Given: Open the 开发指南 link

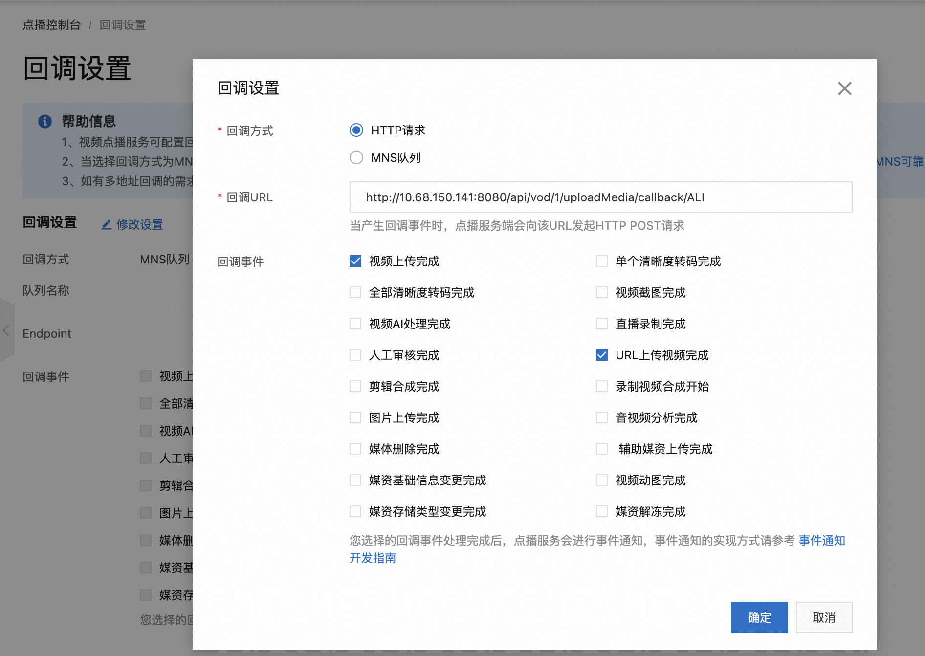Looking at the screenshot, I should coord(373,558).
